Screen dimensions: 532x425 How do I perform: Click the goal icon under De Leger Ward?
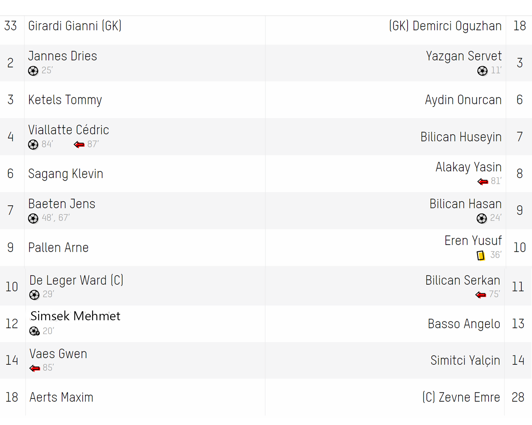(x=34, y=295)
